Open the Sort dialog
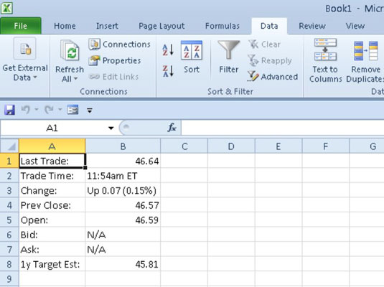384x287 pixels. point(192,57)
